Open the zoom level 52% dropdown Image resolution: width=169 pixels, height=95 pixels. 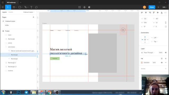[x=165, y=7]
